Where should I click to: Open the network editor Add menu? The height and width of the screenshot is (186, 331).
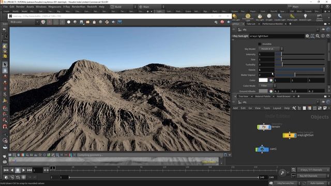235,108
